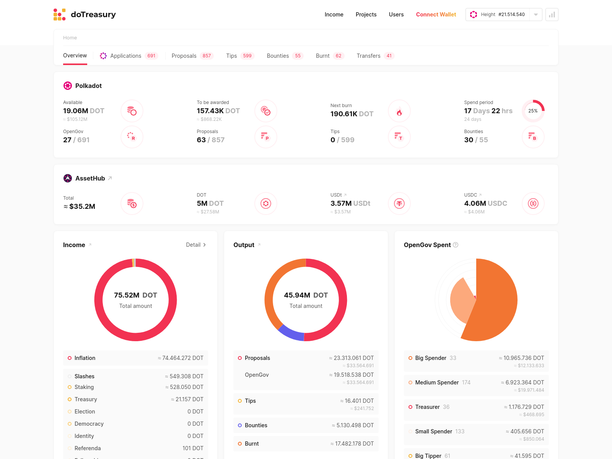This screenshot has height=459, width=612.
Task: Open the Output title external arrow
Action: pos(259,245)
